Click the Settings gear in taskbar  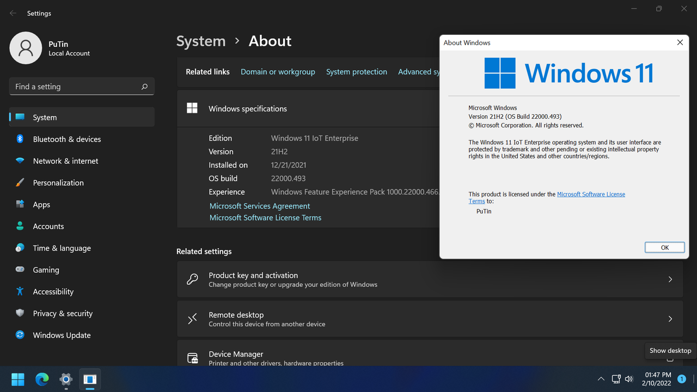click(66, 379)
